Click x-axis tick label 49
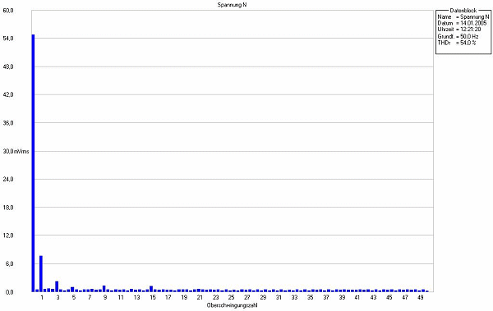The image size is (493, 311). pos(421,297)
